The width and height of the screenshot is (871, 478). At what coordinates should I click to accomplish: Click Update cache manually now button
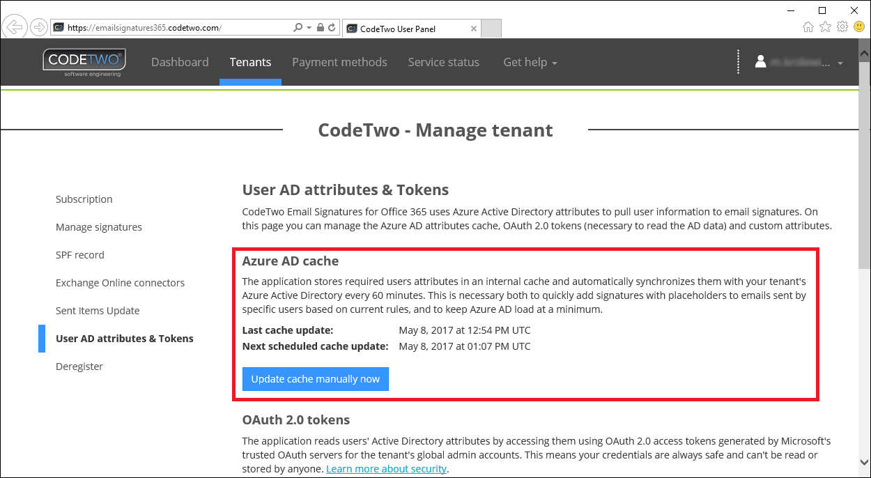pyautogui.click(x=316, y=379)
